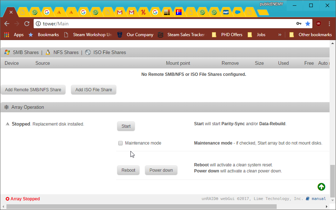Click the Array Operation snowflake icon

(x=7, y=107)
